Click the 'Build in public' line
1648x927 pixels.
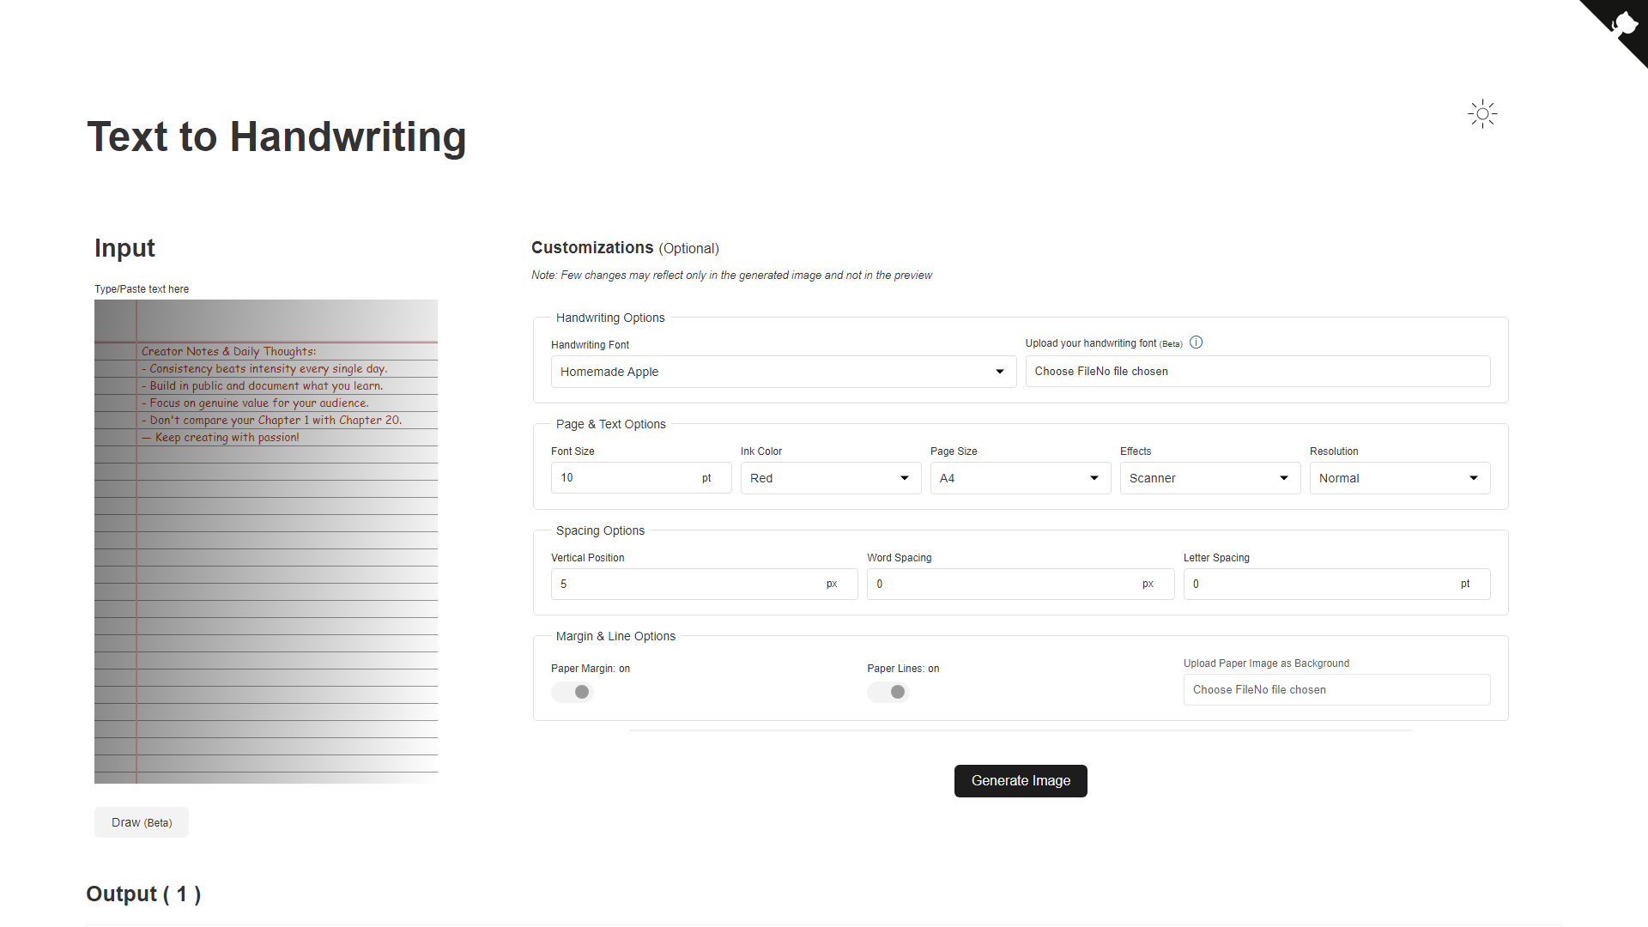pos(262,386)
